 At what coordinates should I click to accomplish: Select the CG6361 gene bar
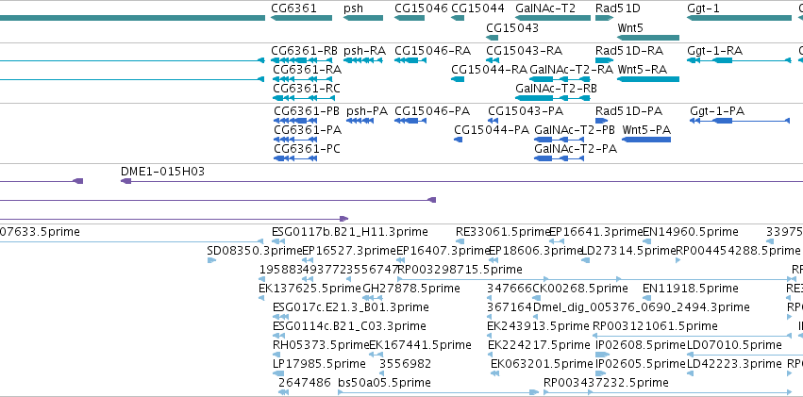click(x=301, y=19)
